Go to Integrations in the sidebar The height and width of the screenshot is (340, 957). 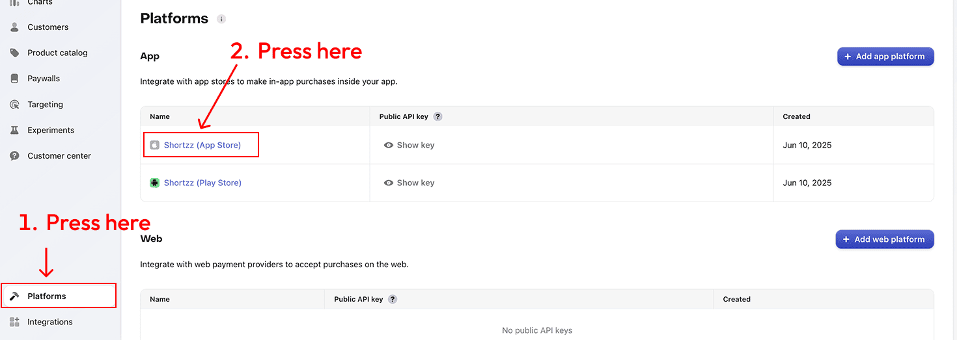coord(49,322)
